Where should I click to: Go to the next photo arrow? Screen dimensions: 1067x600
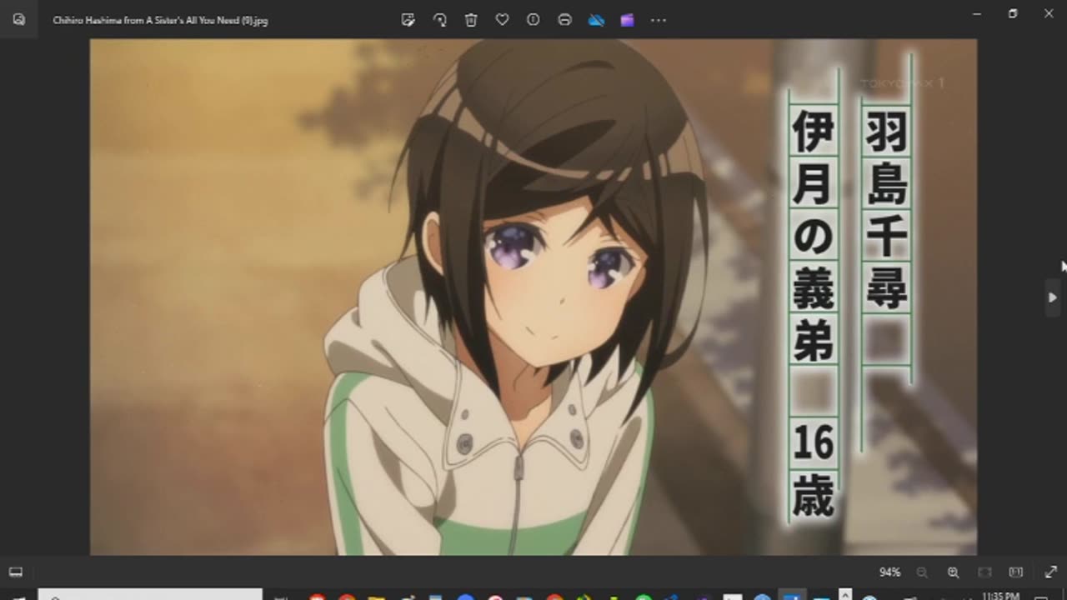[x=1053, y=297]
